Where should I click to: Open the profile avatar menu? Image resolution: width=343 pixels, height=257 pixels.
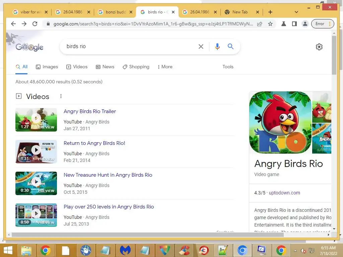click(305, 24)
